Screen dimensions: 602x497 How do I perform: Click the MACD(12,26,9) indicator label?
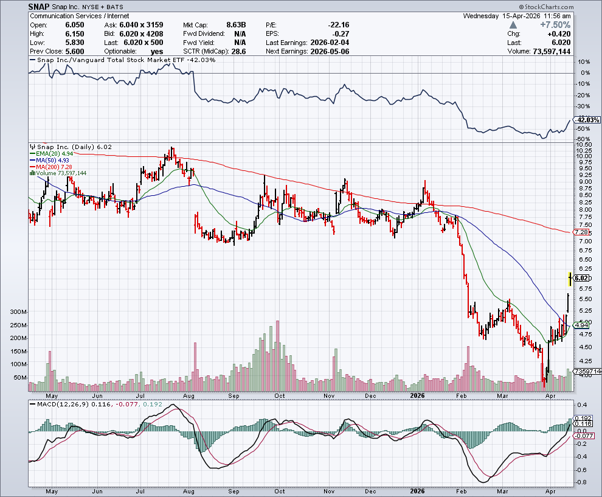tap(61, 405)
